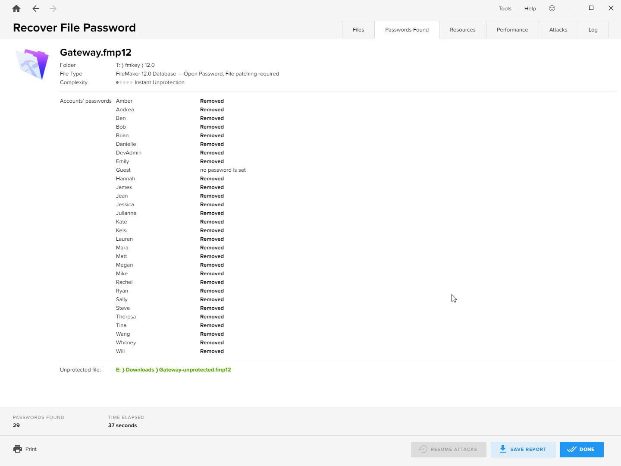Screen dimensions: 621x466
Task: Click the FileMaker file icon
Action: [32, 64]
